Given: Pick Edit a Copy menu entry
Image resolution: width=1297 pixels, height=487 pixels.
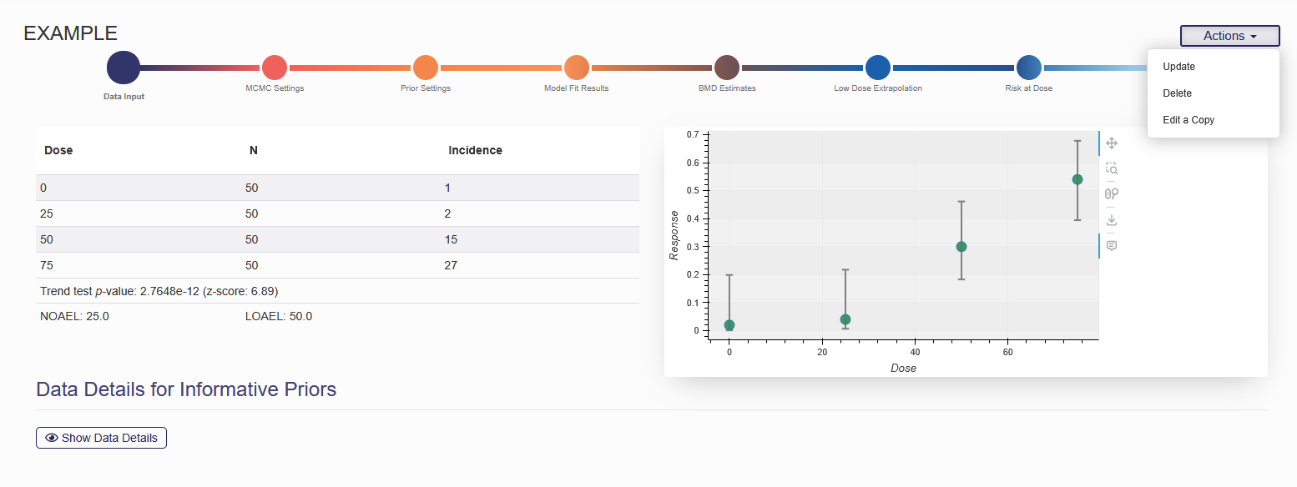Looking at the screenshot, I should (1188, 120).
